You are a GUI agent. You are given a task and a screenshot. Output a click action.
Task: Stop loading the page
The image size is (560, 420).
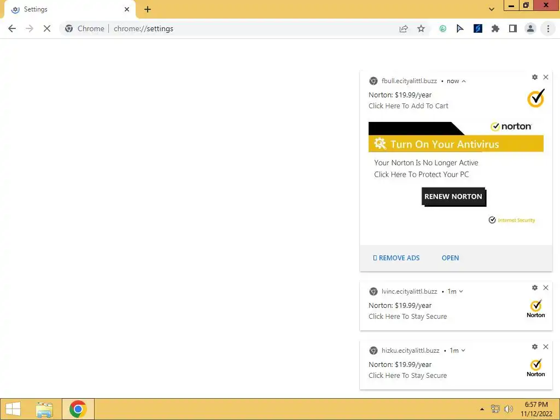coord(47,28)
